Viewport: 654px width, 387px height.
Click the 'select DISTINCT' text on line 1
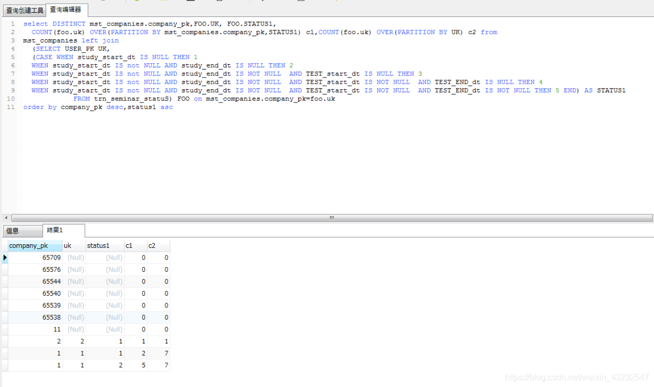(x=54, y=24)
